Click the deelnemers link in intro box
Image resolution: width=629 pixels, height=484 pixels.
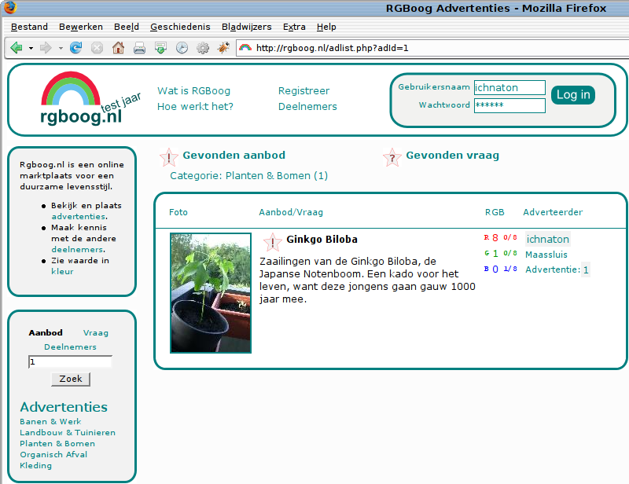77,249
